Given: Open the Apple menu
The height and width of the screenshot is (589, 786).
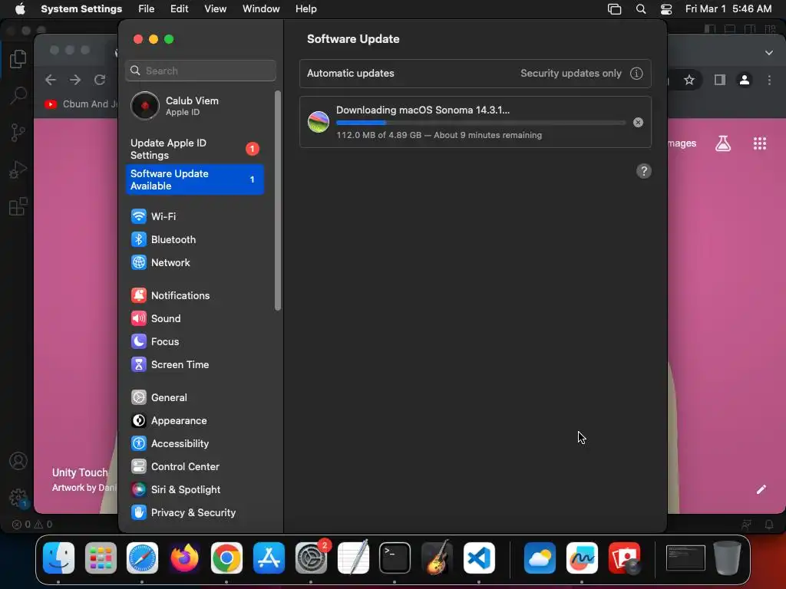Looking at the screenshot, I should (x=20, y=9).
